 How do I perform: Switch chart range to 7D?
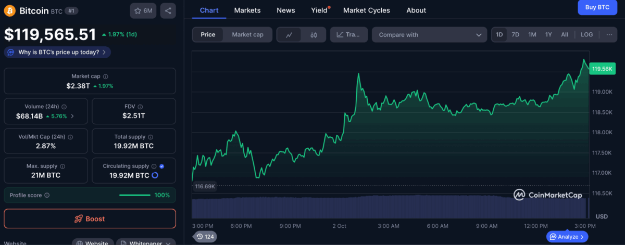tap(515, 34)
